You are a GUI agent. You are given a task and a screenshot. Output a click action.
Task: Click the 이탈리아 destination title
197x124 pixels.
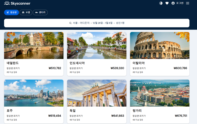point(139,63)
